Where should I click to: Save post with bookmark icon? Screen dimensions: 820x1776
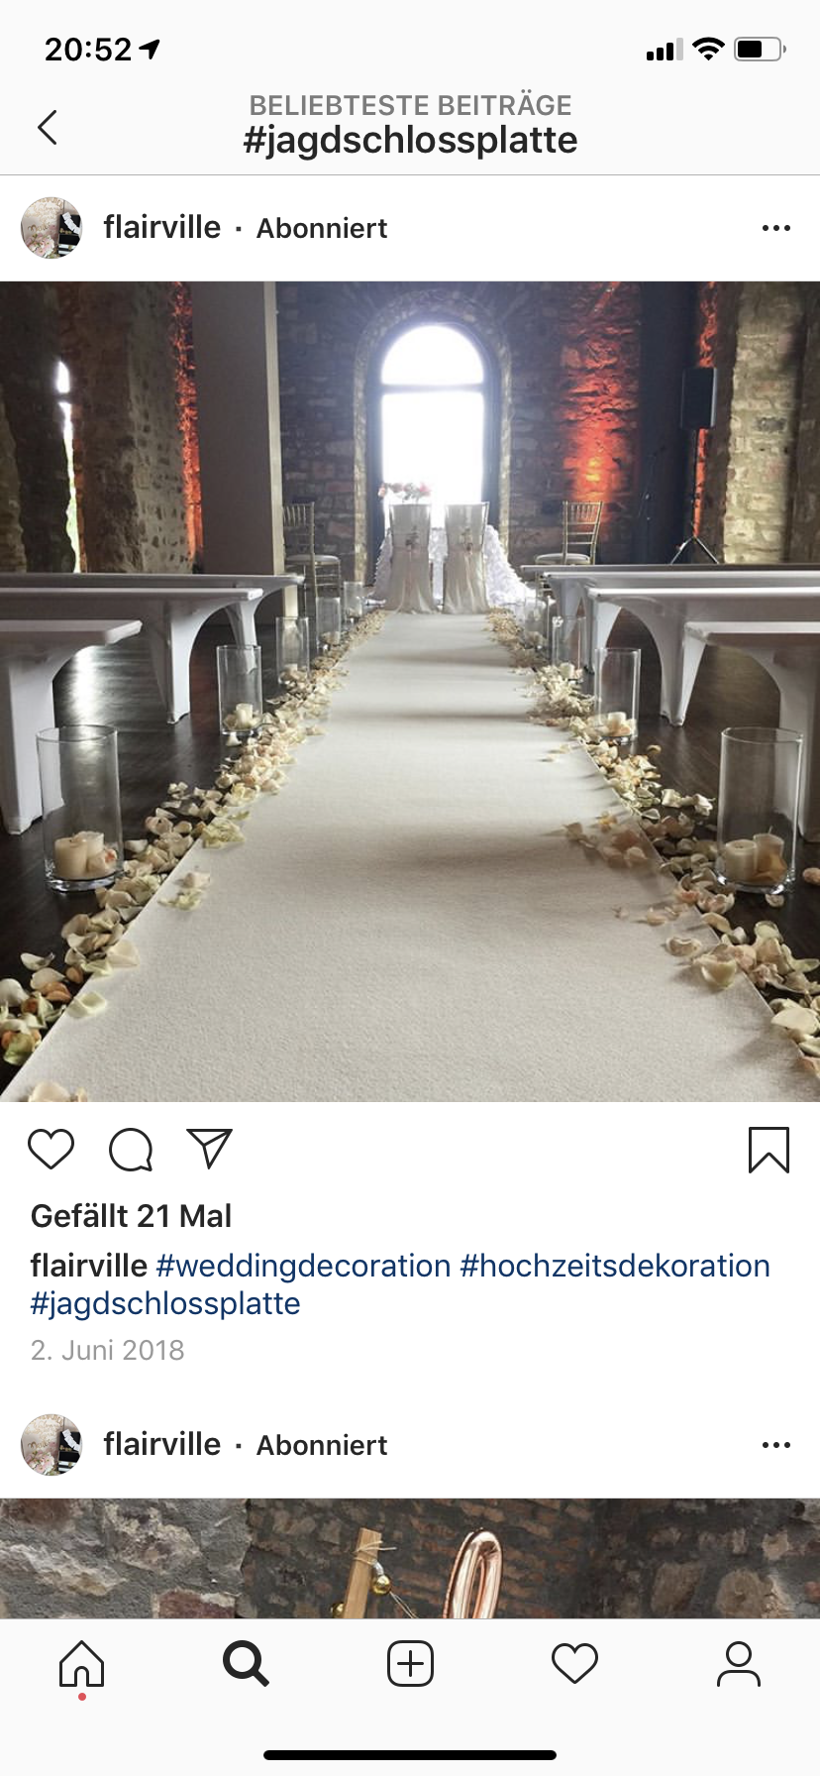coord(769,1150)
